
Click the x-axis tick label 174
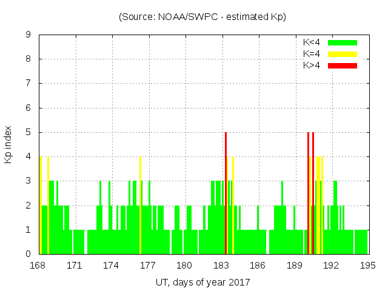[112, 266]
